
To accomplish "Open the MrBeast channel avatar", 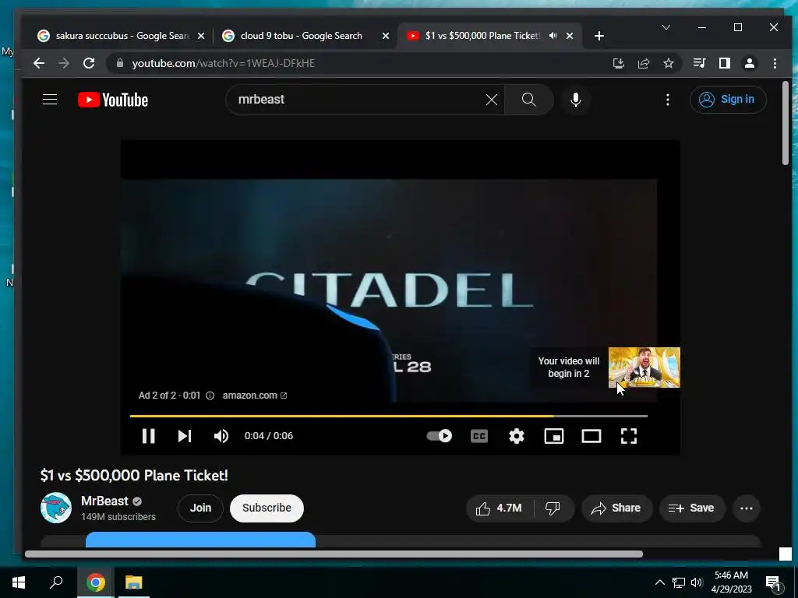I will (x=56, y=508).
